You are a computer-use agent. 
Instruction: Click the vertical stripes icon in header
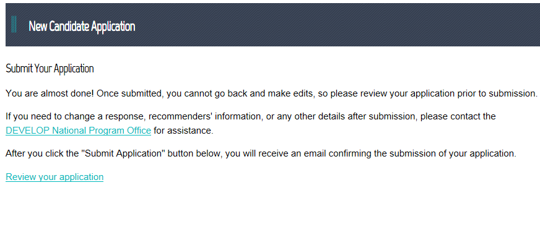click(14, 25)
